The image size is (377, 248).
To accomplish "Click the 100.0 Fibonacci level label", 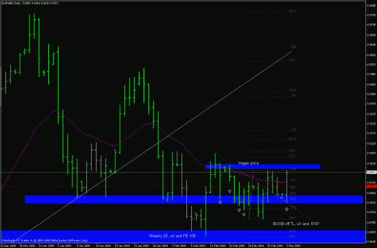I will [293, 218].
